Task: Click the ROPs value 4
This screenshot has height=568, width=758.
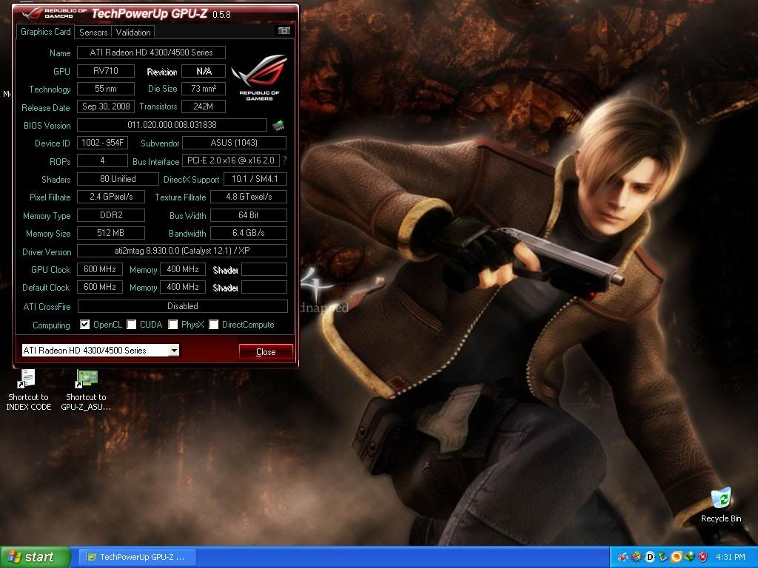Action: [102, 160]
